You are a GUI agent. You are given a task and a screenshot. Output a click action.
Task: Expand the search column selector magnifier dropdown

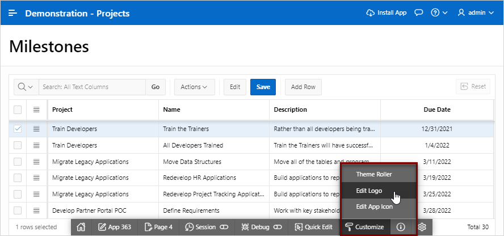tap(26, 87)
